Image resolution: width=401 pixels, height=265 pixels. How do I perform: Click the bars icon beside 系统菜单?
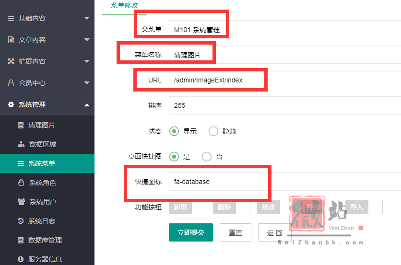point(21,163)
